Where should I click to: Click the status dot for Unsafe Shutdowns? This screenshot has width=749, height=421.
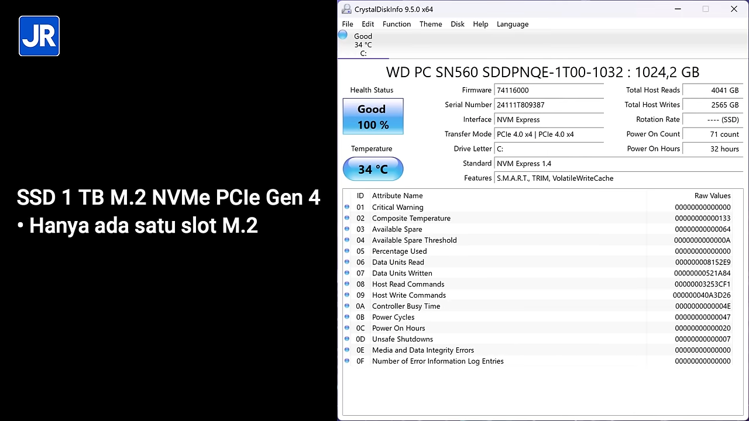tap(347, 339)
